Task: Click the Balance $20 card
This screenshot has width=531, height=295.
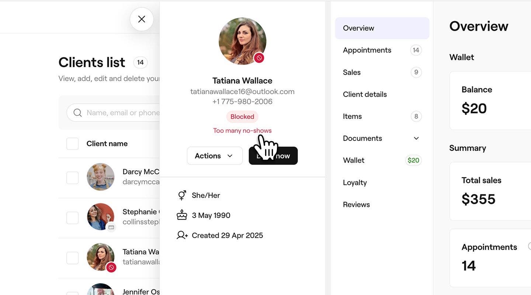Action: (490, 101)
